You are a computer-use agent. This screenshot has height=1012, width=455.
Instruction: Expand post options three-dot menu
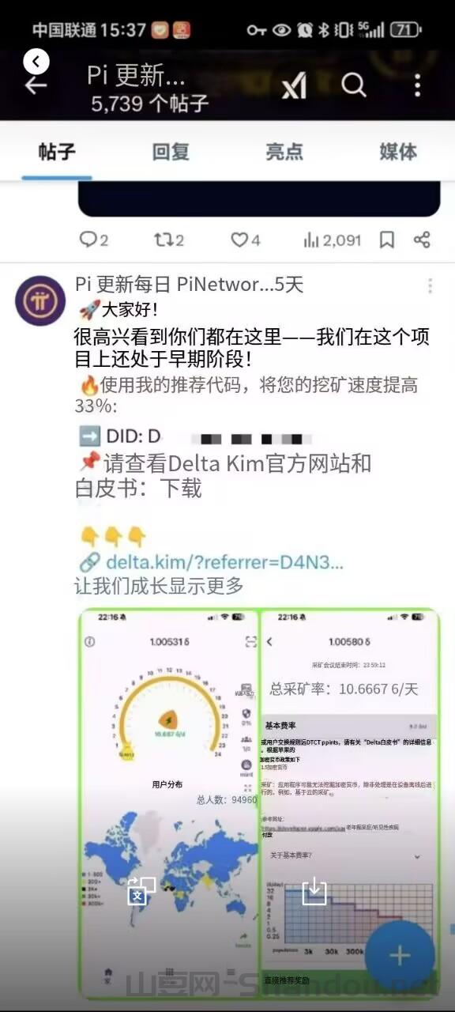tap(430, 285)
